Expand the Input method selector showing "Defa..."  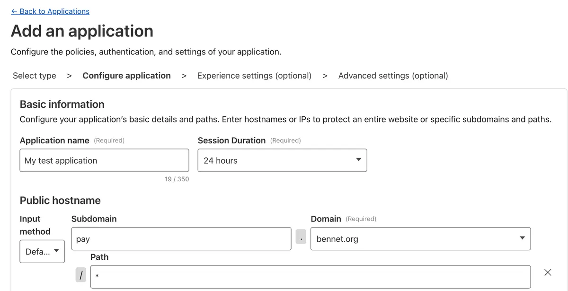tap(42, 251)
